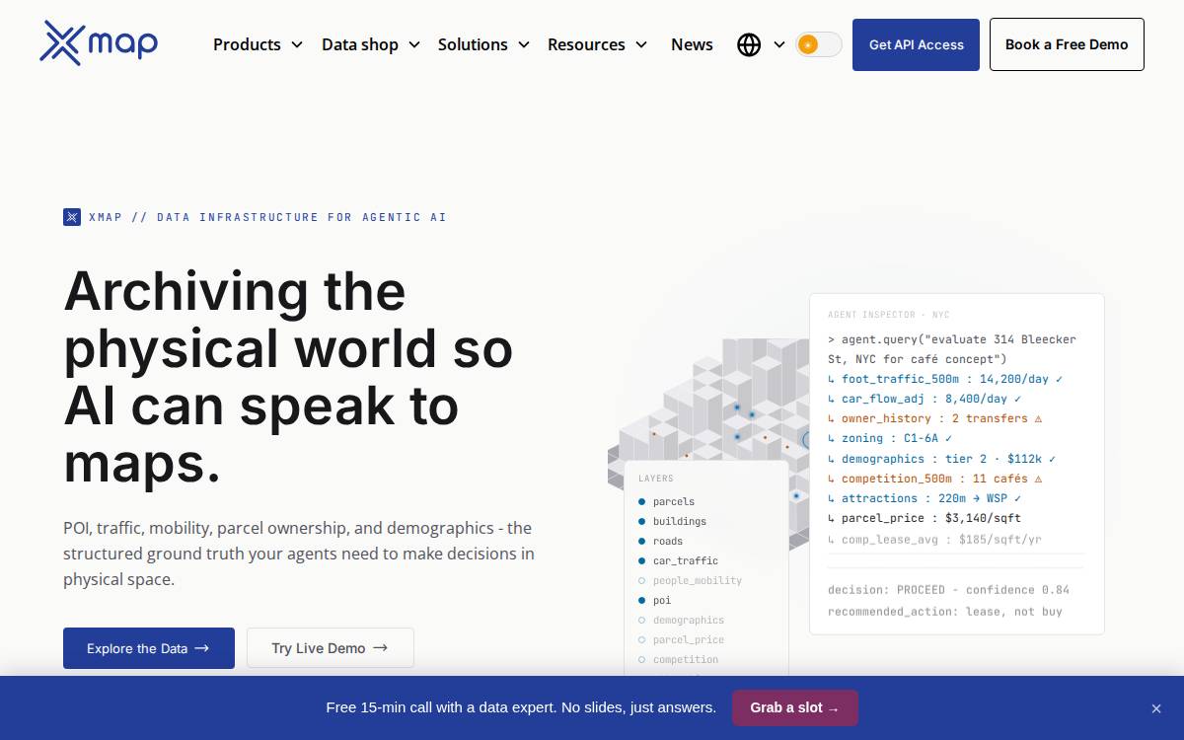
Task: Toggle the roads layer
Action: (661, 541)
